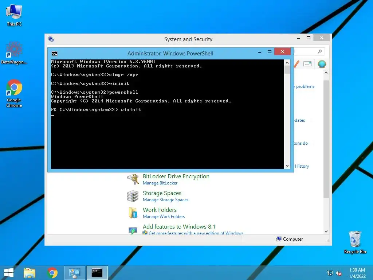Click the globe icon in the Control Panel toolbar
This screenshot has height=280, width=373.
(322, 64)
